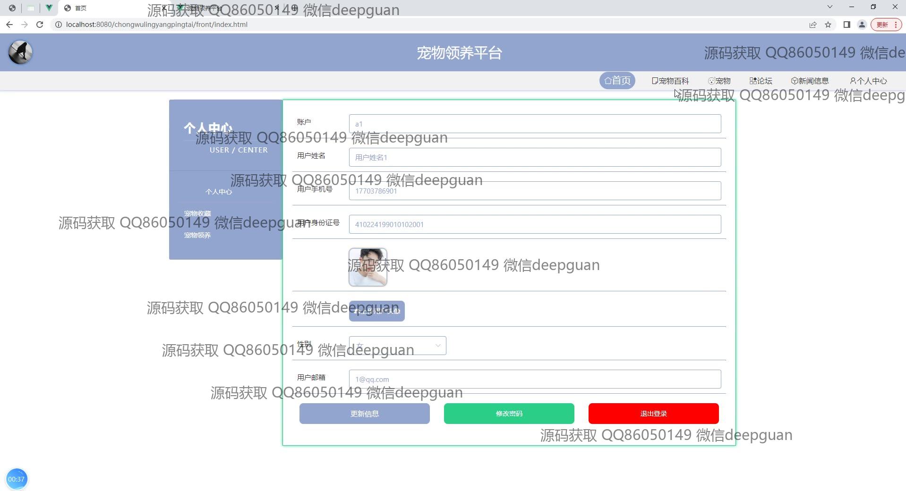The width and height of the screenshot is (906, 491).
Task: Select 宠物领养 in the sidebar
Action: 197,235
